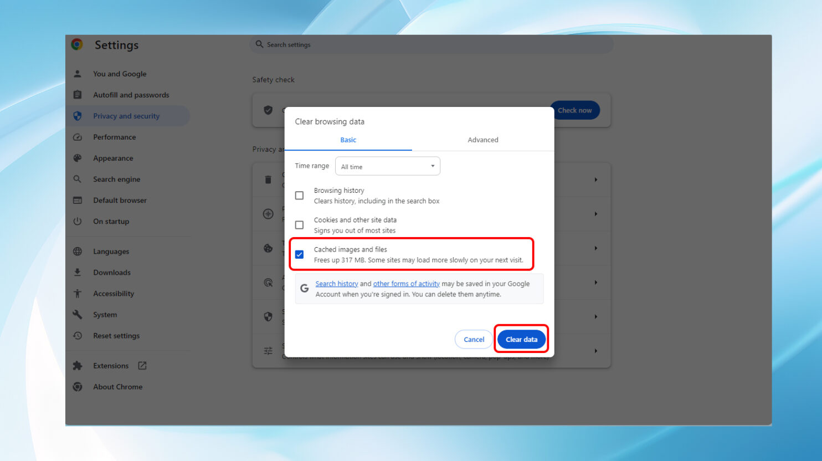822x461 pixels.
Task: Switch to the Advanced tab
Action: click(482, 140)
